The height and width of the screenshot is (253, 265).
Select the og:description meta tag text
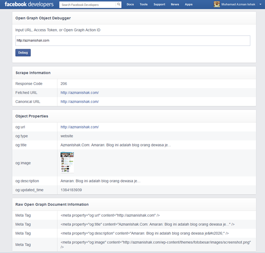[x=145, y=233]
